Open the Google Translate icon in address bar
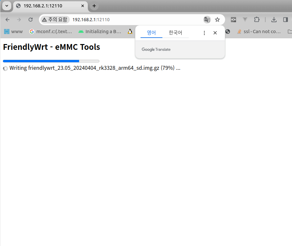This screenshot has height=246, width=292. (207, 20)
